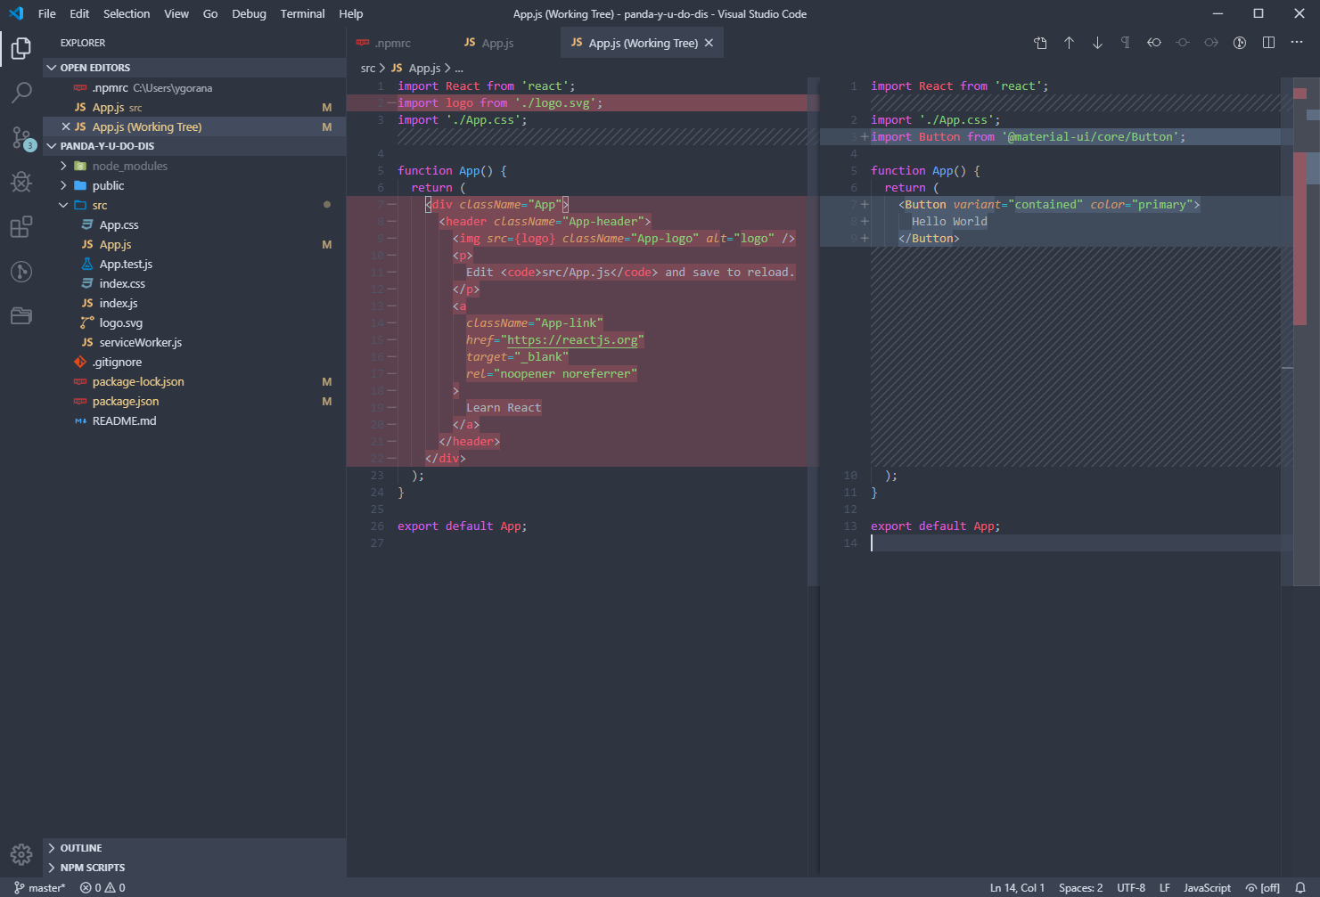Collapse the OPEN EDITORS section
1320x897 pixels.
pos(194,68)
